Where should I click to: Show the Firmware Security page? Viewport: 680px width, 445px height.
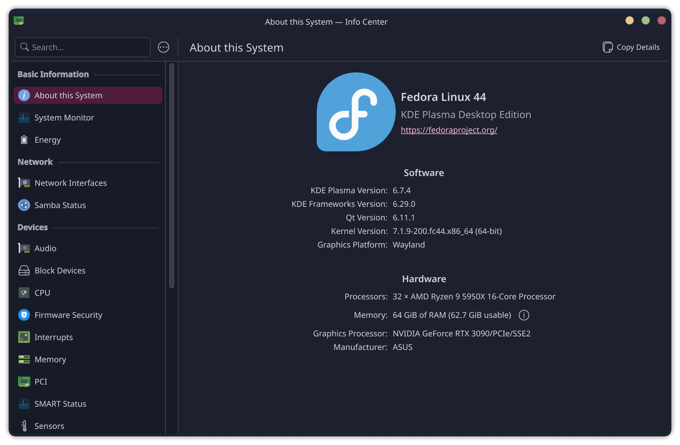(88, 315)
